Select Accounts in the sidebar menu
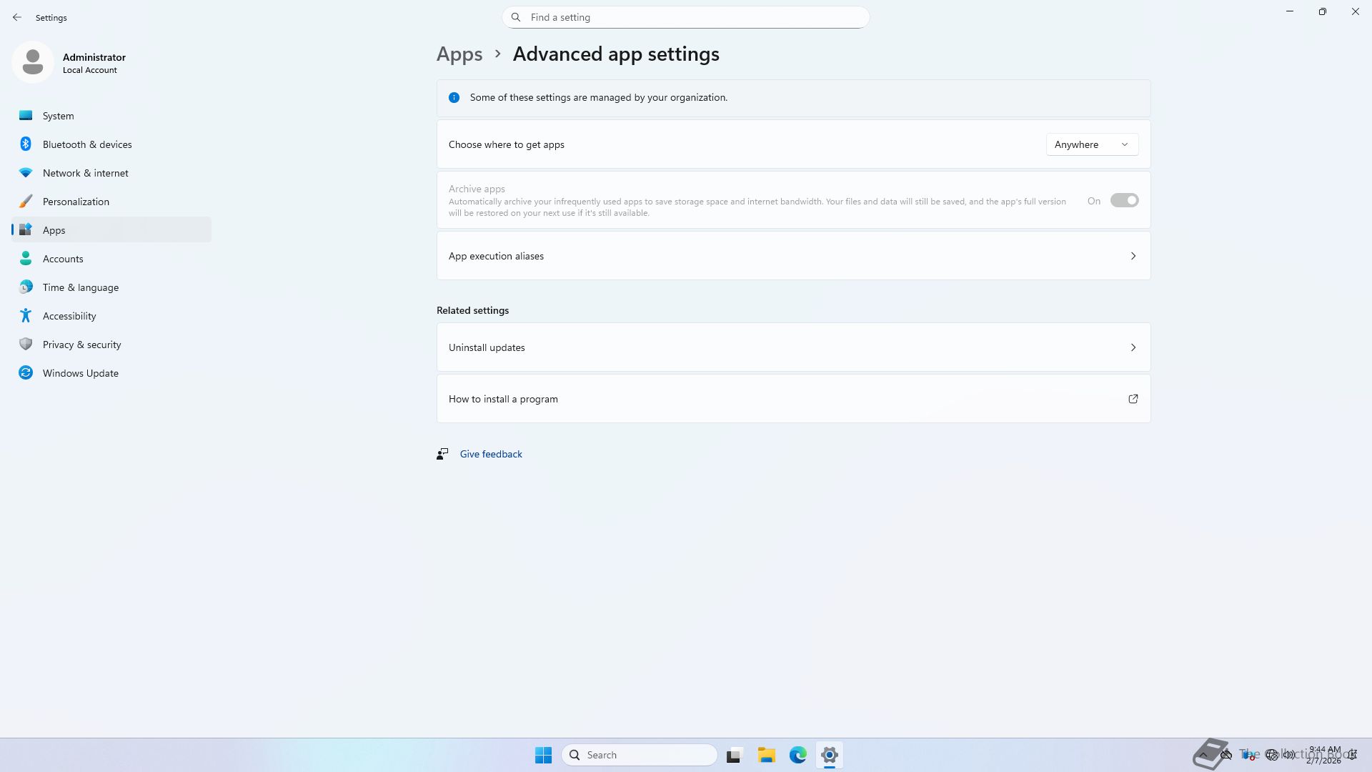1372x772 pixels. tap(63, 259)
